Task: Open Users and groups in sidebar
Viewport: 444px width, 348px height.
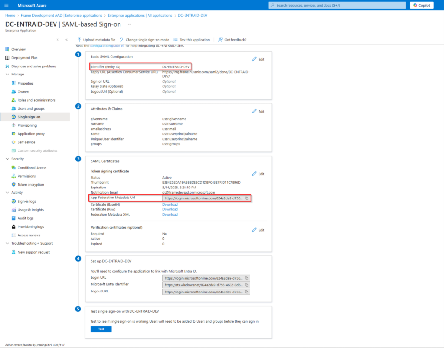Action: pos(31,109)
